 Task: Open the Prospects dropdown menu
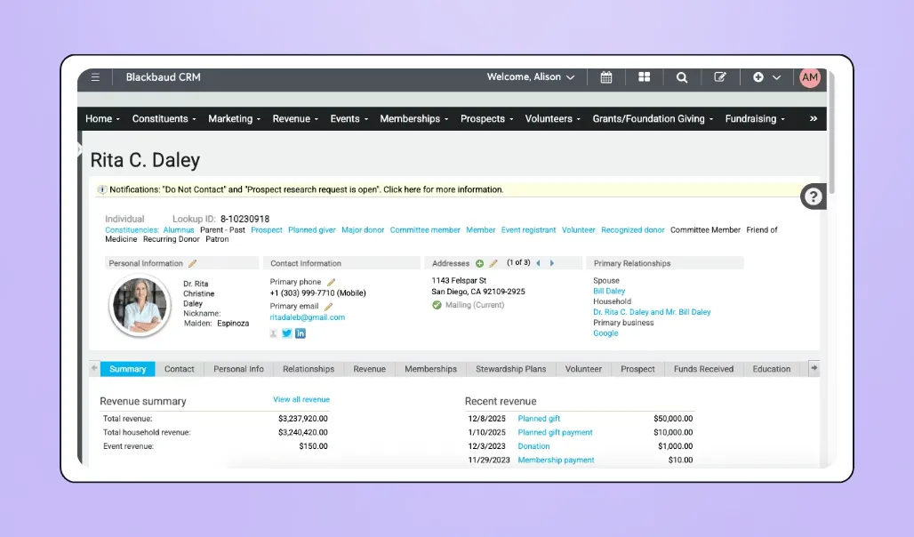[486, 118]
